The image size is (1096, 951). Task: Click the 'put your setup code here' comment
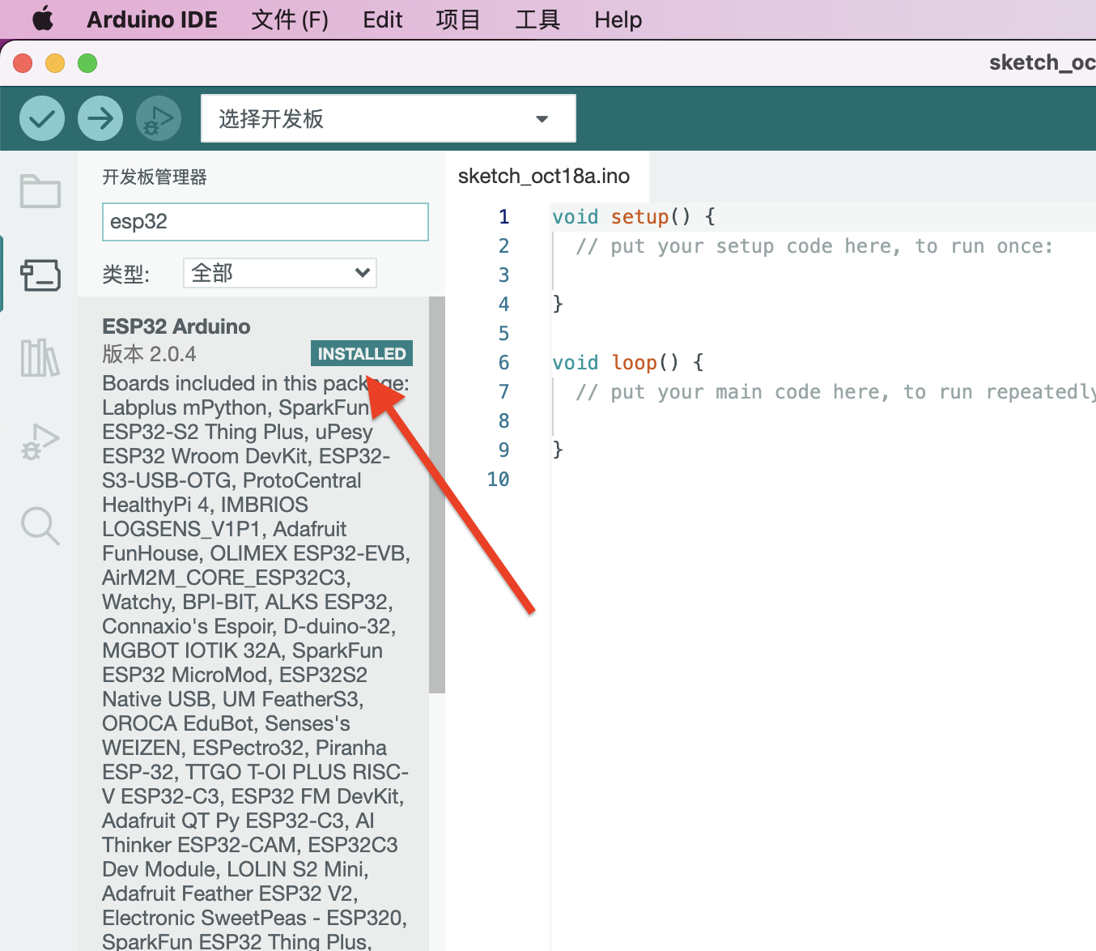(x=814, y=246)
